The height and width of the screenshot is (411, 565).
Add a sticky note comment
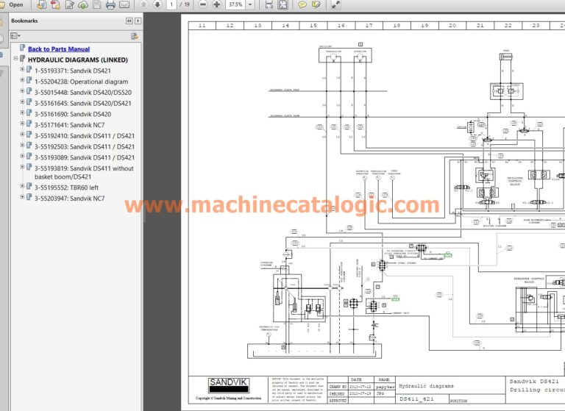click(x=302, y=4)
